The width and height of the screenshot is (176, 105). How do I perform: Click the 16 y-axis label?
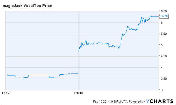pos(161,23)
